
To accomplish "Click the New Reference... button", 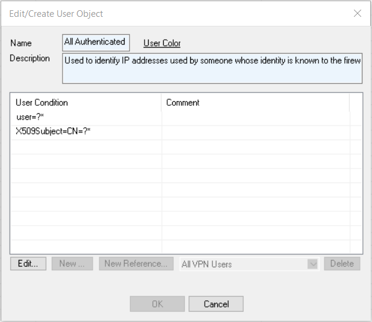I will click(135, 264).
